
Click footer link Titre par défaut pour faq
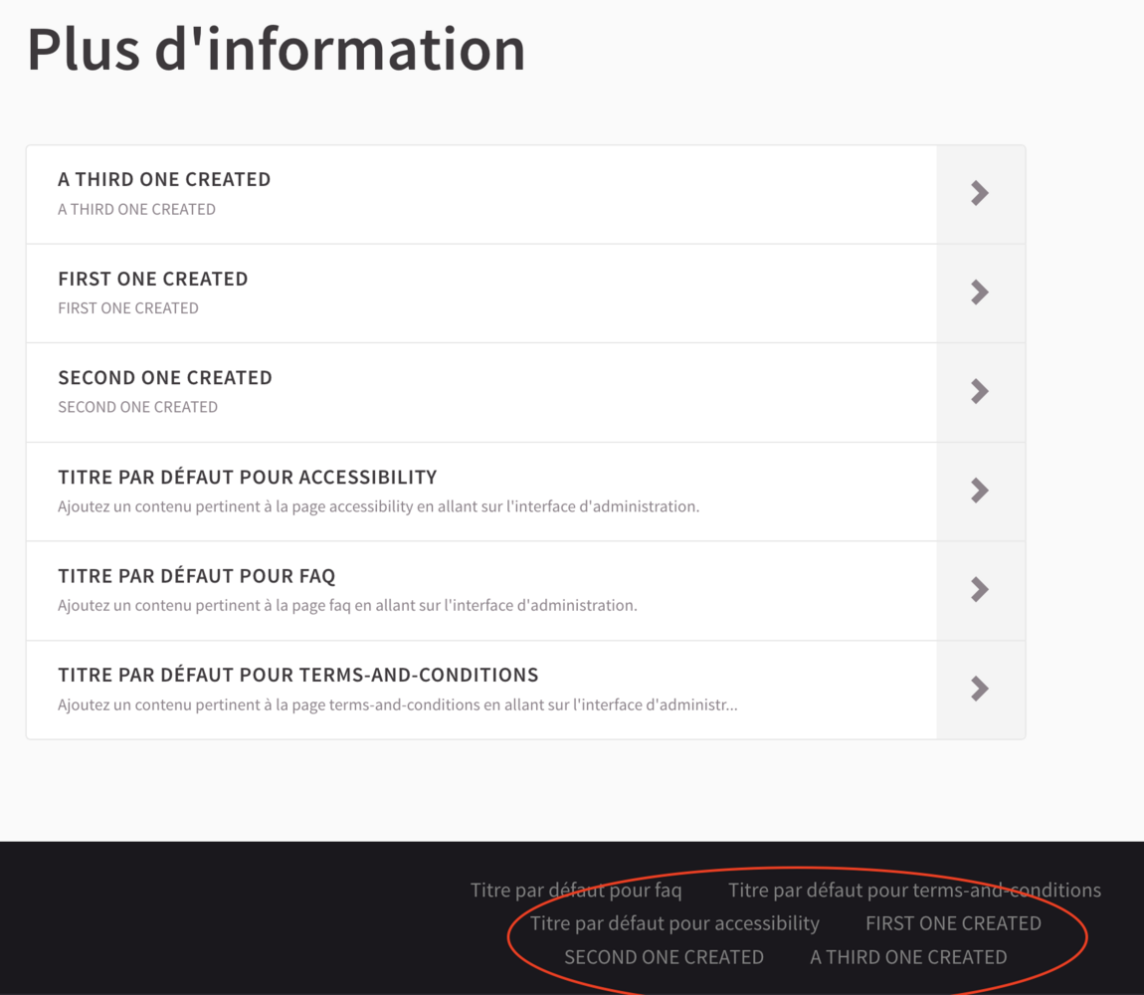pyautogui.click(x=576, y=890)
